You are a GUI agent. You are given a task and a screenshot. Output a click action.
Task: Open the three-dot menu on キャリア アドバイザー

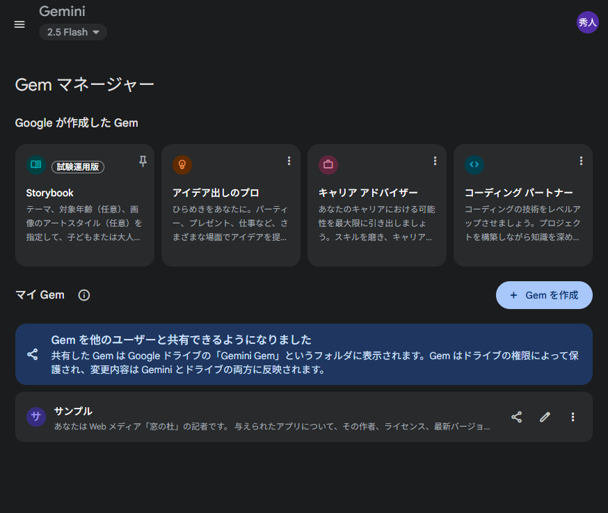coord(435,161)
